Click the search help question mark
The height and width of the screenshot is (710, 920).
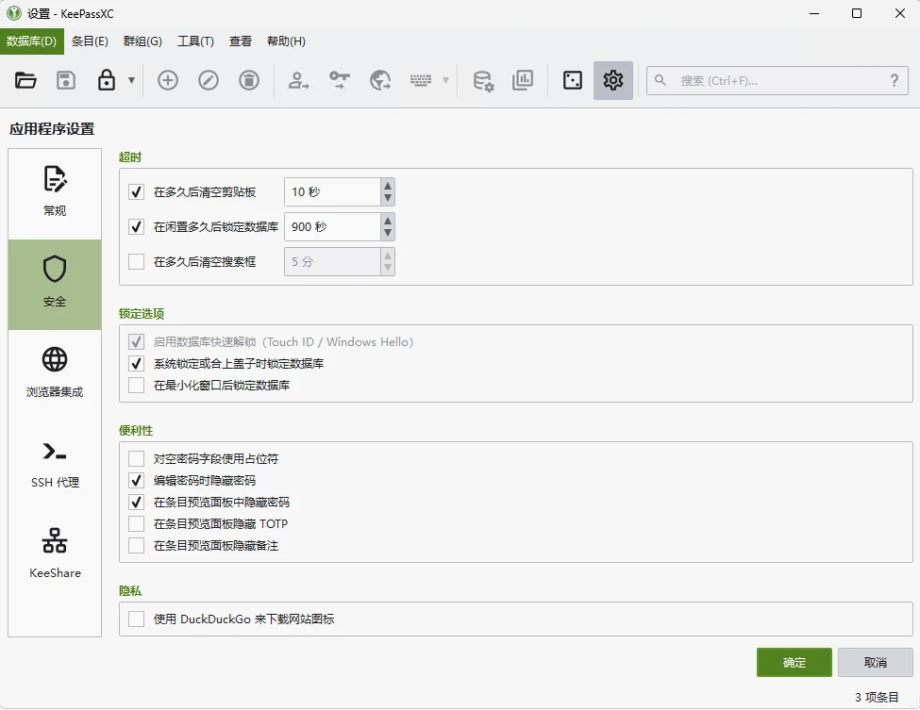[x=895, y=80]
